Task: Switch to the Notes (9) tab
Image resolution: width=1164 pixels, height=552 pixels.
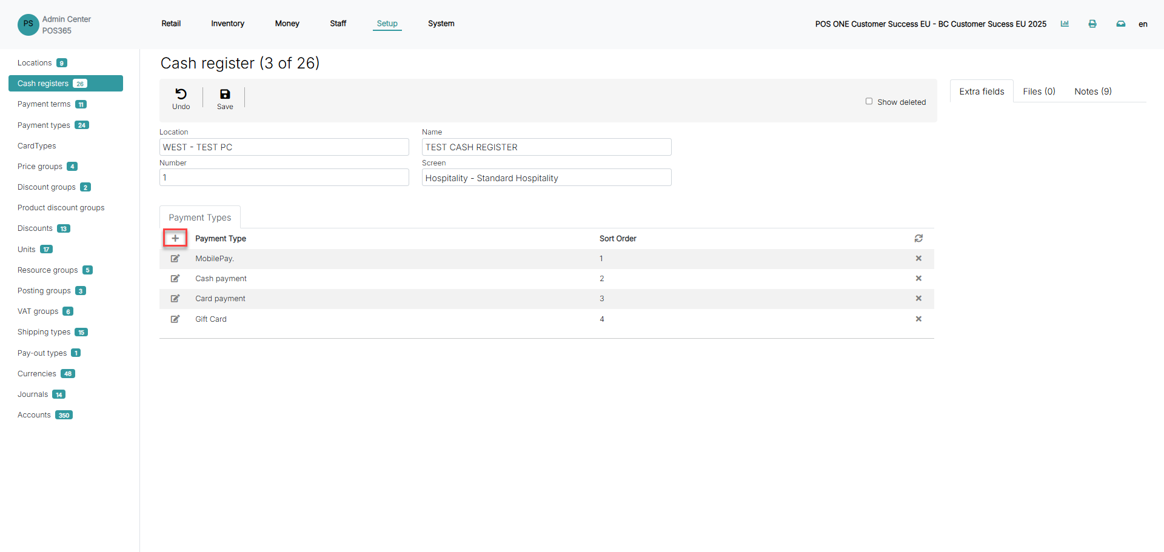Action: [x=1093, y=91]
